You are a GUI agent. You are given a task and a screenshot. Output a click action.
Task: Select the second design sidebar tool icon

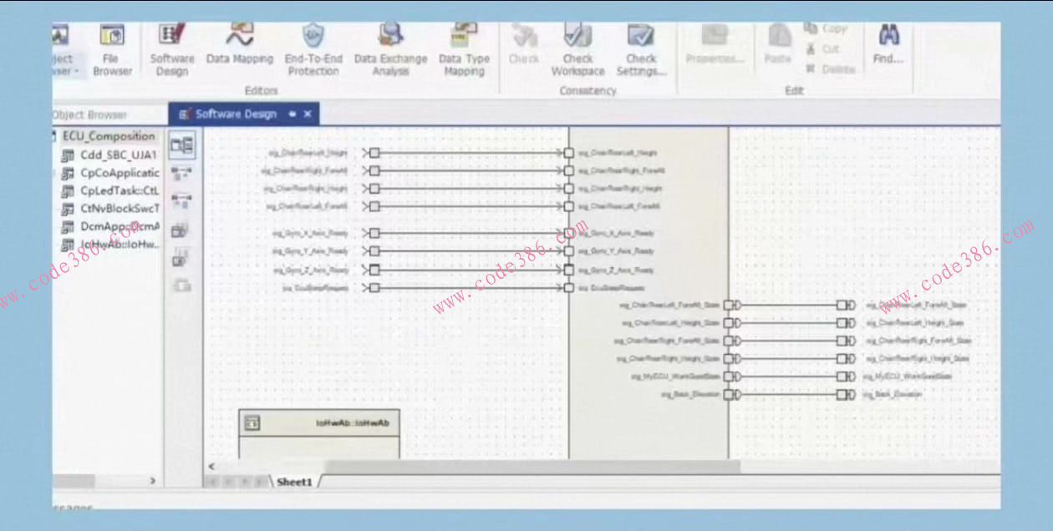tap(181, 173)
